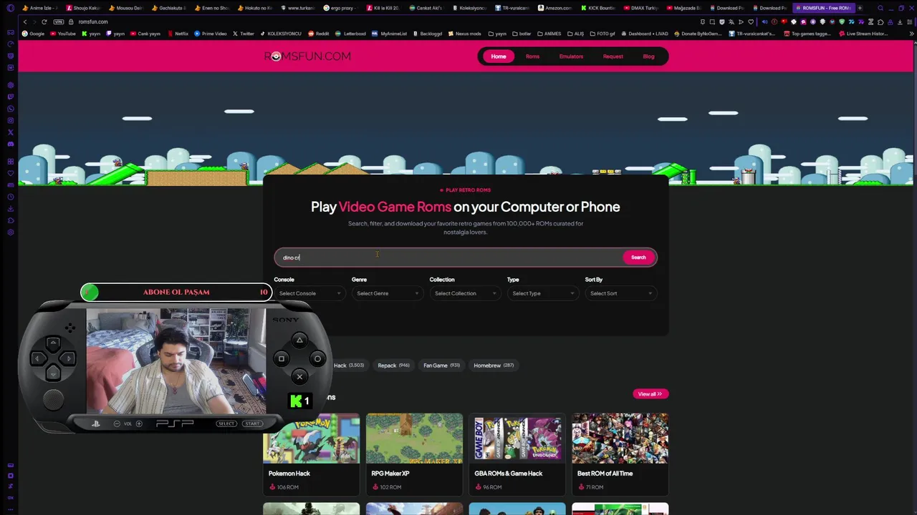Open History from the sidebar clock icon
The image size is (917, 515).
(x=10, y=197)
